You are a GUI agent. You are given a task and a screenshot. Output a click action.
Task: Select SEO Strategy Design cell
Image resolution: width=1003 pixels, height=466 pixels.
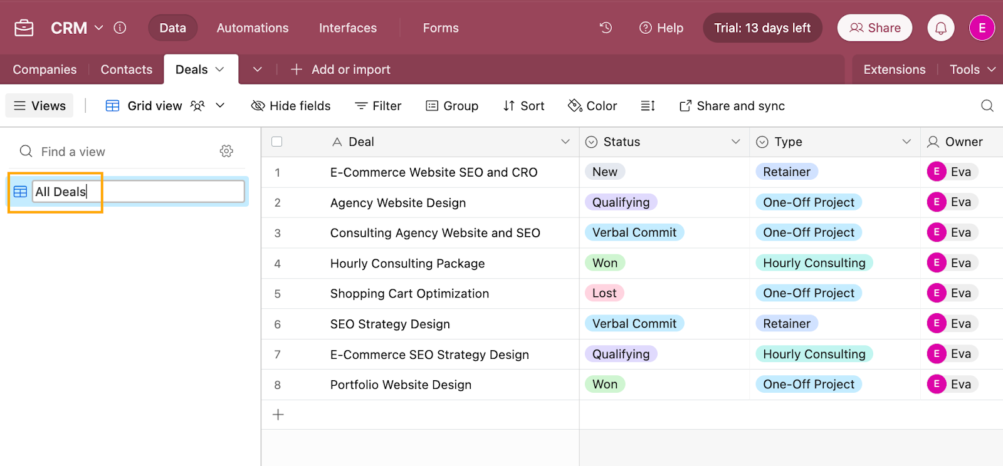(x=390, y=324)
